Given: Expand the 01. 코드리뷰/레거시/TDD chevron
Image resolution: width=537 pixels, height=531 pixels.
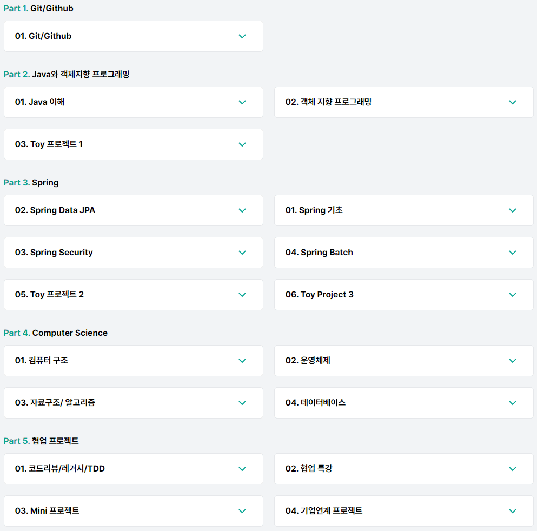Looking at the screenshot, I should [x=242, y=469].
